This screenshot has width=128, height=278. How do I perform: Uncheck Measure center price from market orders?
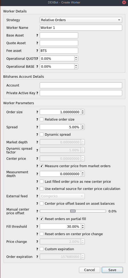42,166
